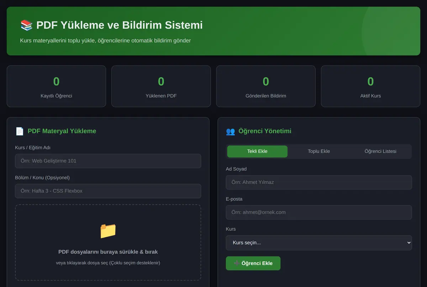
Task: Click the E-posta label
Action: pyautogui.click(x=234, y=199)
